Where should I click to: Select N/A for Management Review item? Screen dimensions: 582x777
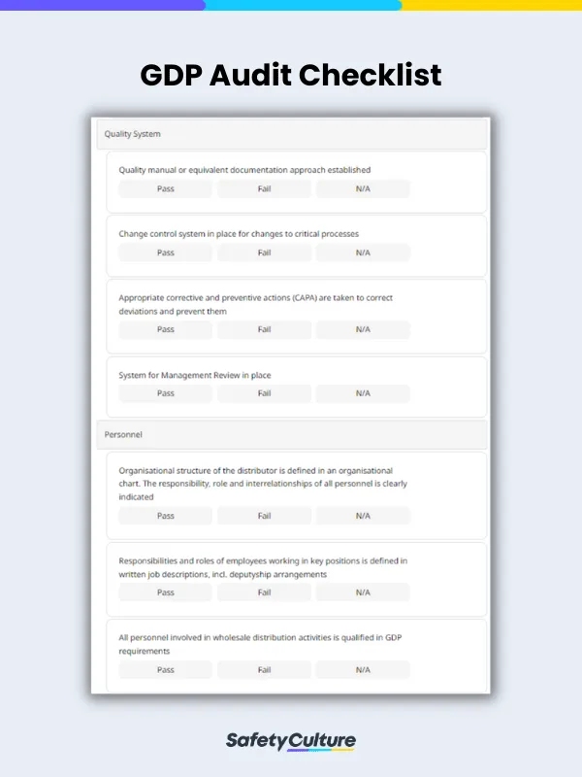(362, 393)
